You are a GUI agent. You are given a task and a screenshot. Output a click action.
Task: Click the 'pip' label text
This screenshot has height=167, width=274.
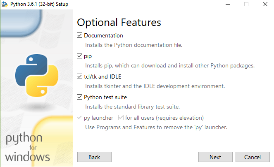tap(88, 56)
